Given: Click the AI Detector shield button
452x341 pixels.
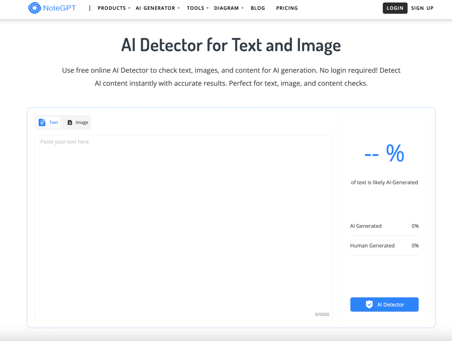Looking at the screenshot, I should tap(384, 305).
